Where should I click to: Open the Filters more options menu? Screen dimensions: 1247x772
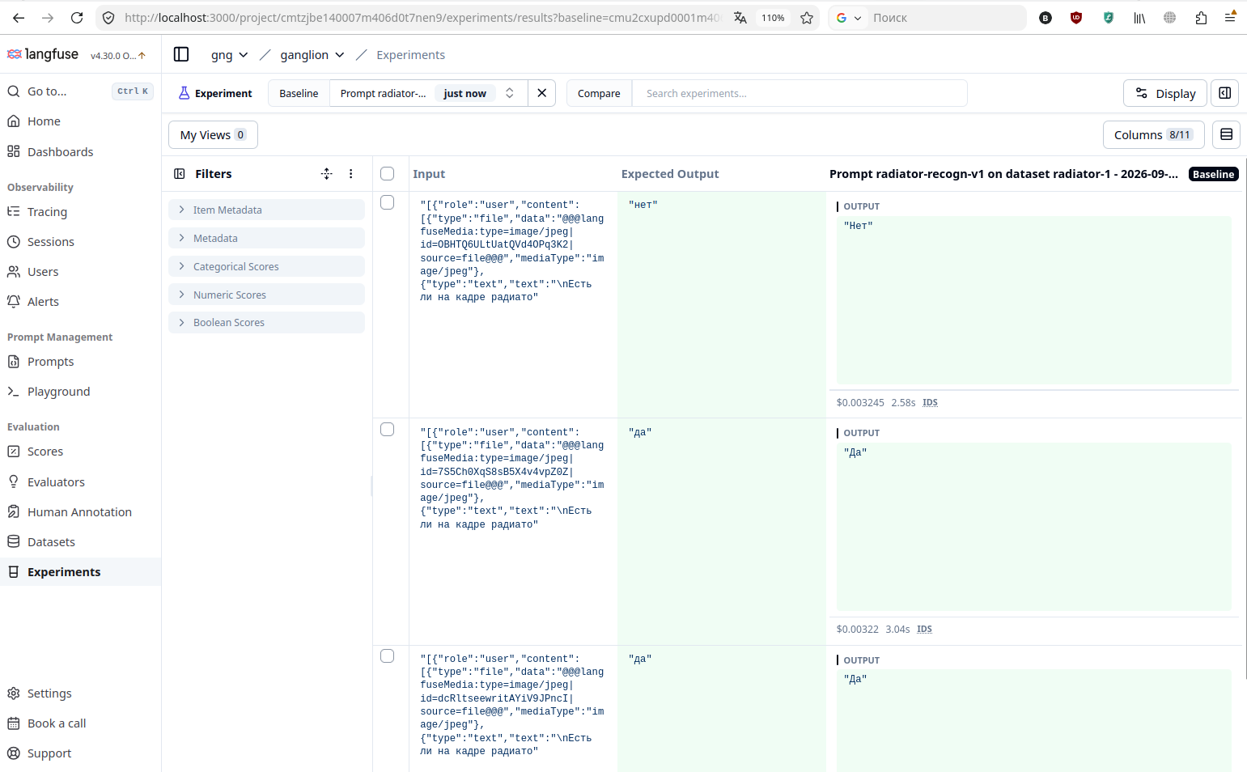350,174
